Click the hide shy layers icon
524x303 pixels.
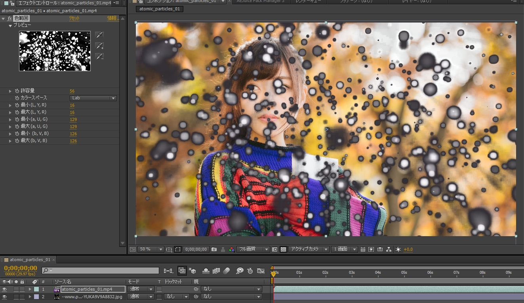click(206, 271)
